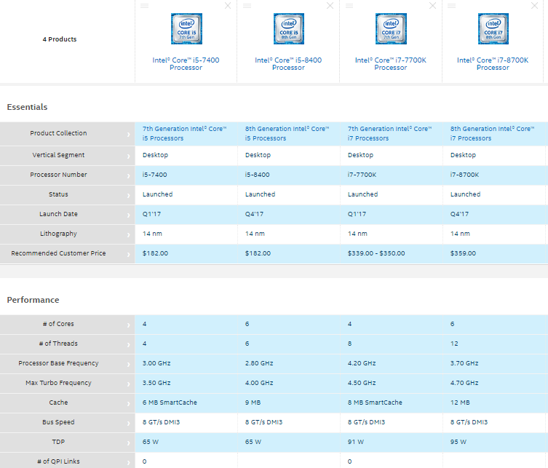Expand Max Turbo Frequency row chevron
548x468 pixels.
[x=129, y=384]
